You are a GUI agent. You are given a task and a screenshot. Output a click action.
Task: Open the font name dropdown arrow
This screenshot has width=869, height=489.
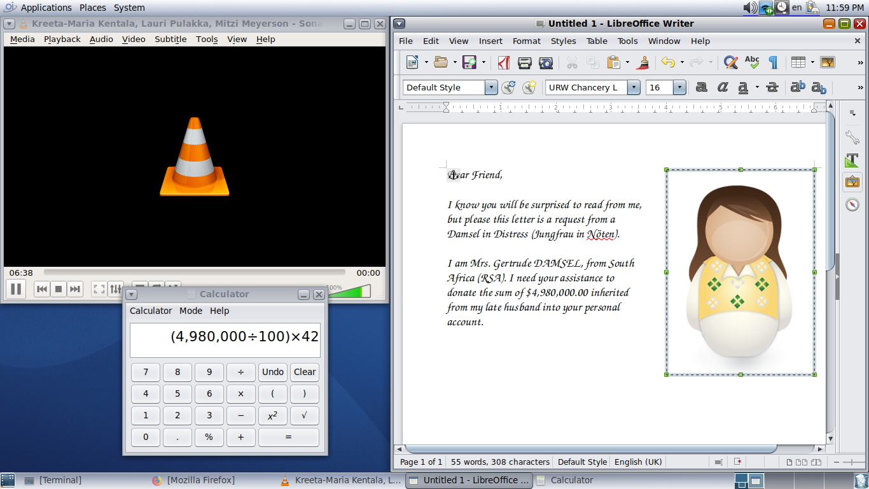(634, 88)
